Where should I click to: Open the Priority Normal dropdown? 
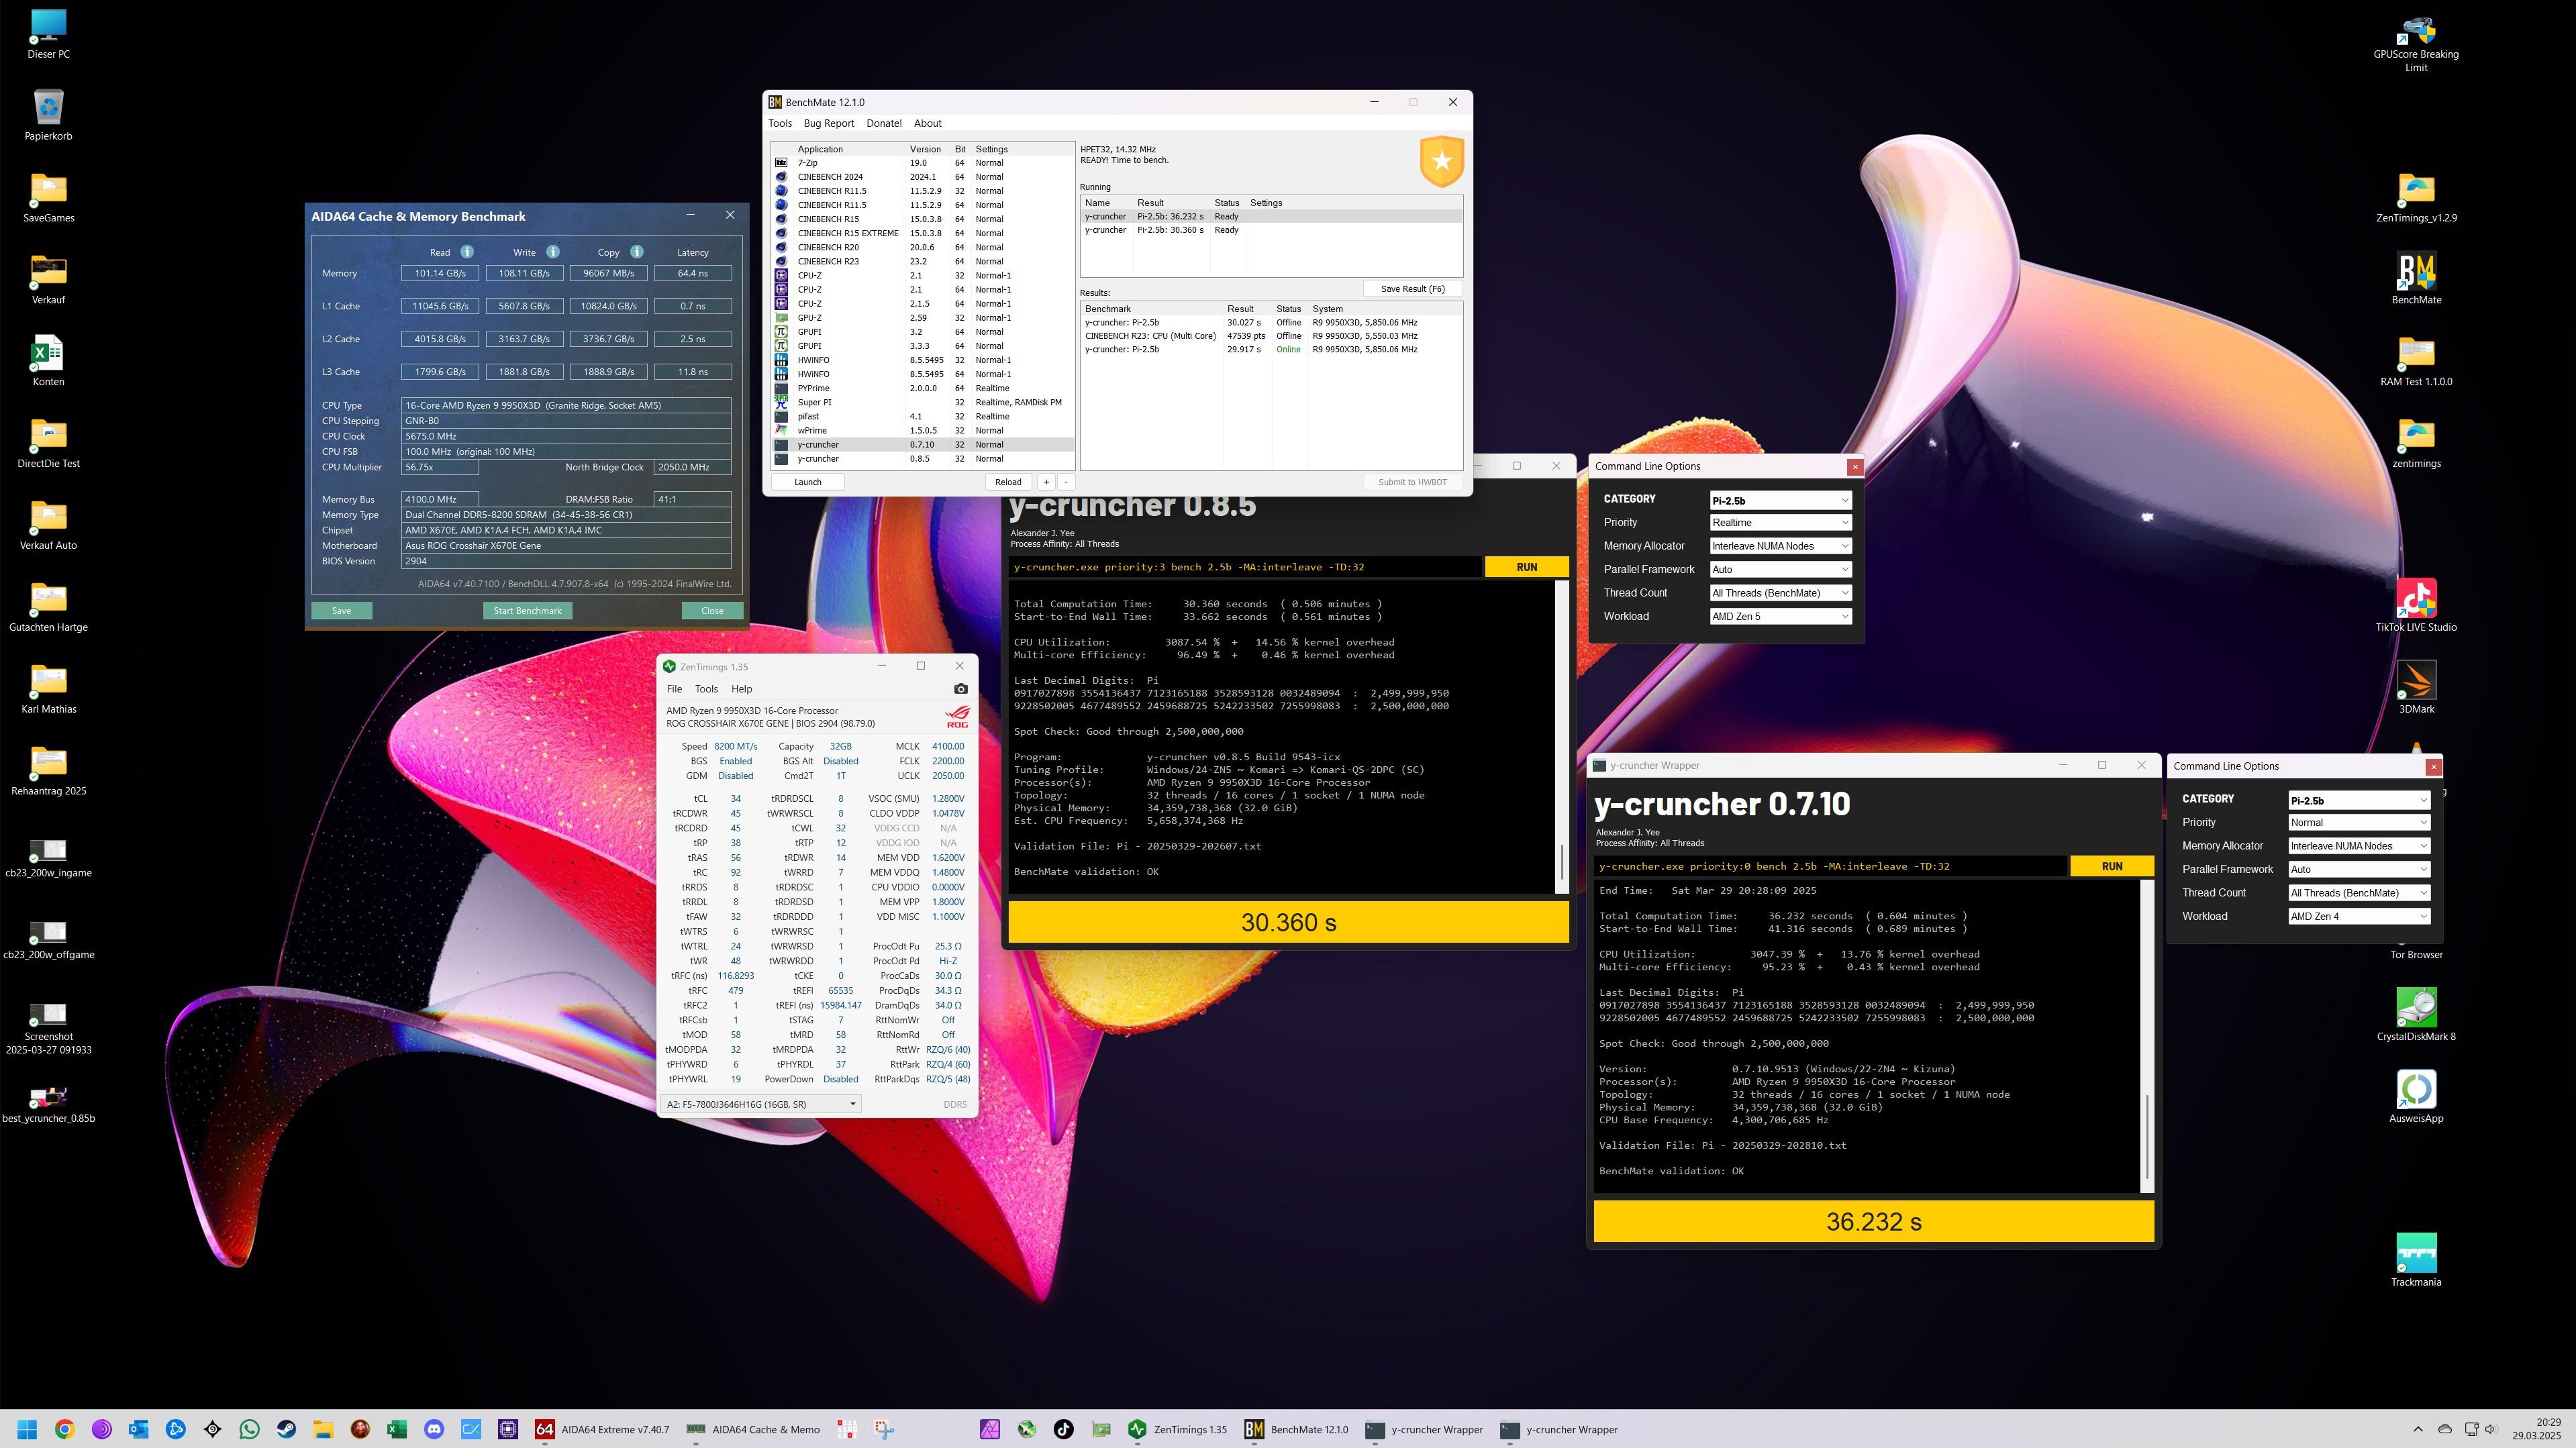point(2359,822)
